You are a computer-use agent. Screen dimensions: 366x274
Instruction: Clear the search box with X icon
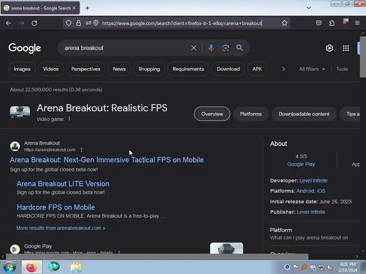[193, 48]
